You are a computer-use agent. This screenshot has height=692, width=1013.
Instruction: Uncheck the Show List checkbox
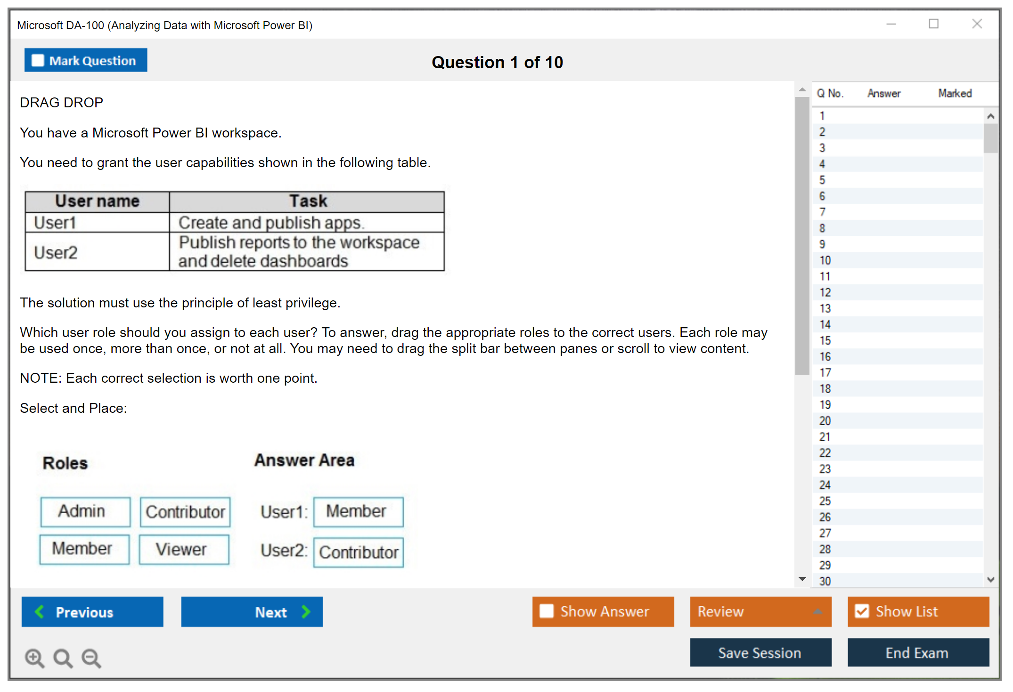pyautogui.click(x=862, y=611)
